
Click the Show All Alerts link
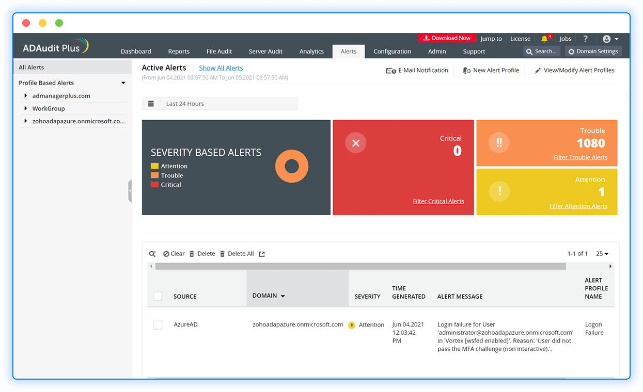coord(221,68)
